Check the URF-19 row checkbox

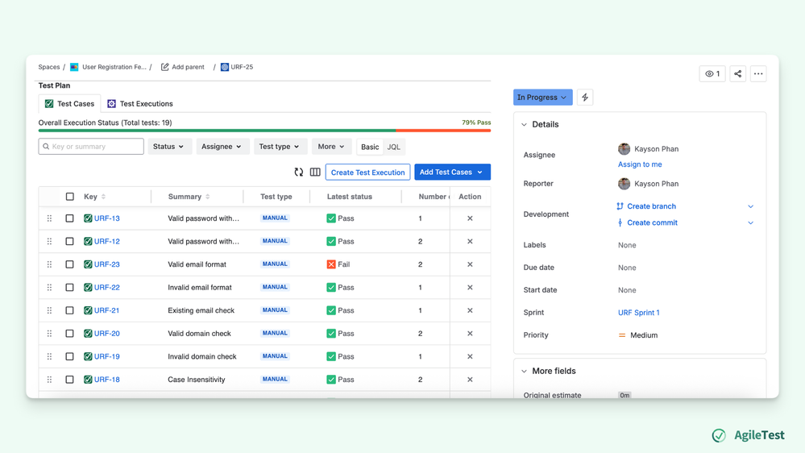click(x=70, y=356)
